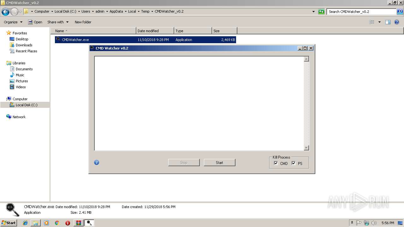Toggle the Explorer preview pane
The width and height of the screenshot is (404, 227).
pyautogui.click(x=388, y=22)
